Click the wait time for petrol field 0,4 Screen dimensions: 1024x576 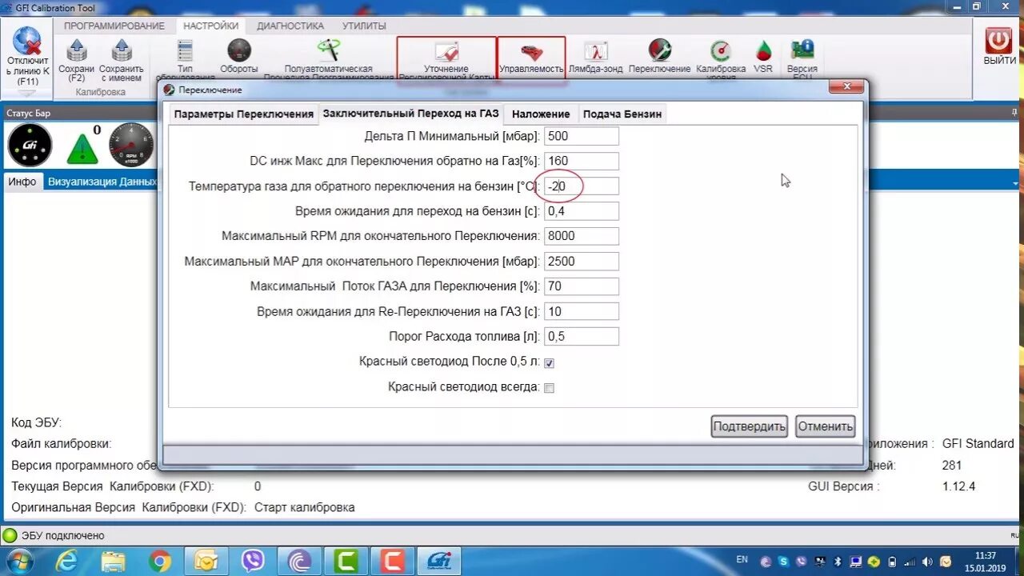[582, 211]
